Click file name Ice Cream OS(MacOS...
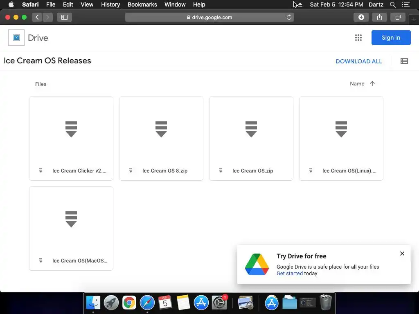 coord(80,260)
